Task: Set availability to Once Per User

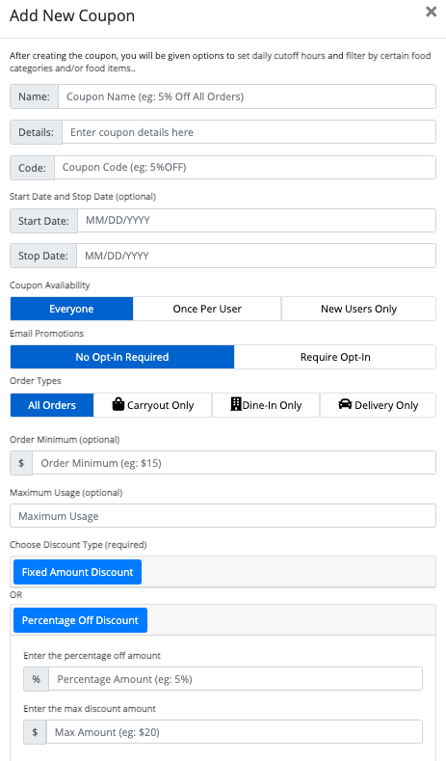Action: (207, 309)
